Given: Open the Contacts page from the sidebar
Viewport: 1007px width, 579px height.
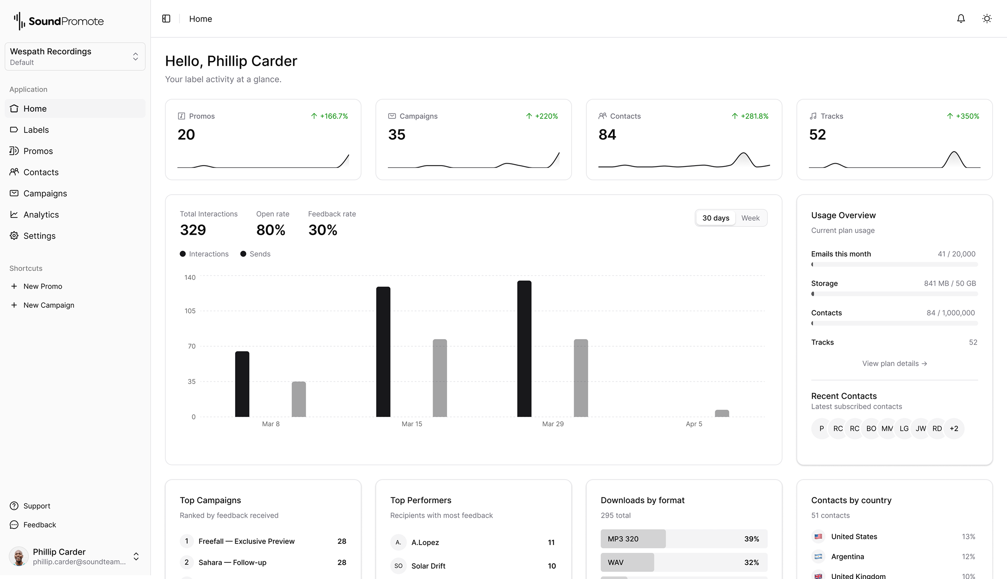Looking at the screenshot, I should 41,172.
